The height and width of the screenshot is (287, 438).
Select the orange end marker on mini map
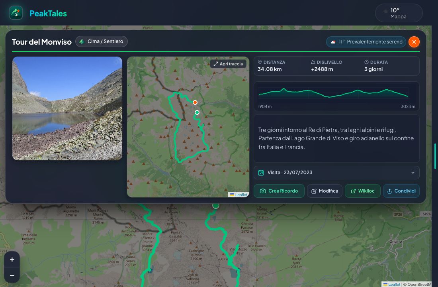[195, 102]
